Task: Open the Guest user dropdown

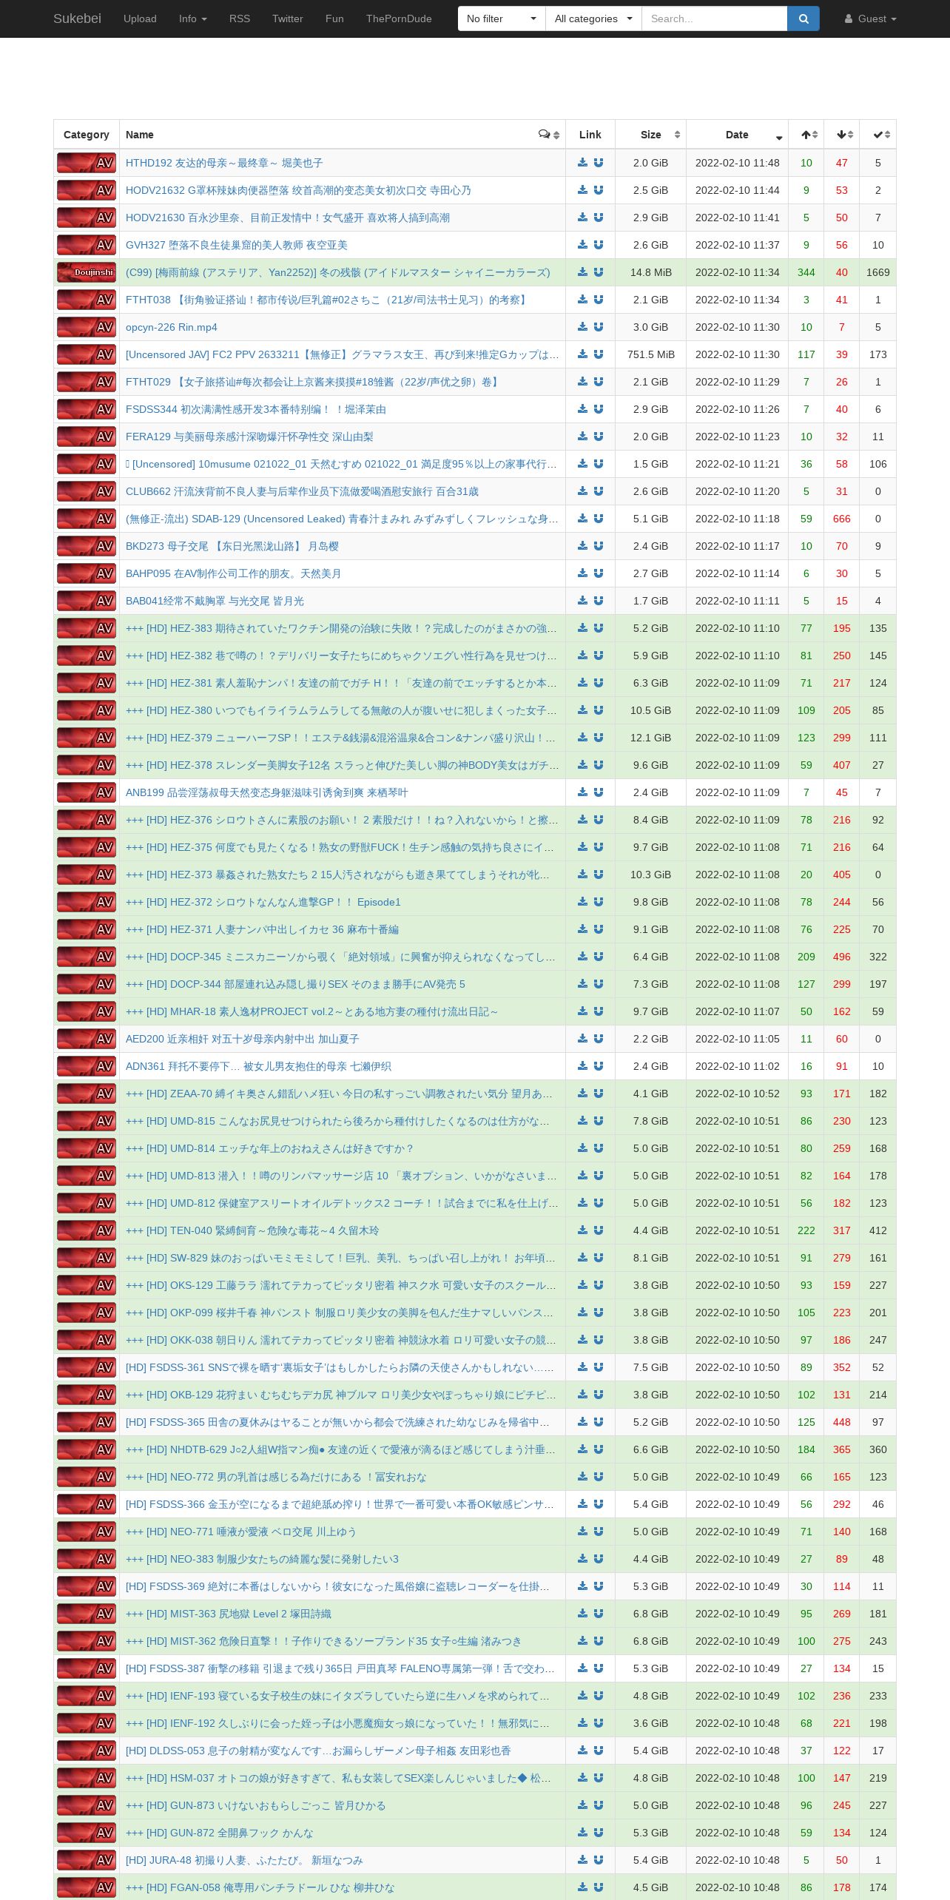Action: pos(870,18)
